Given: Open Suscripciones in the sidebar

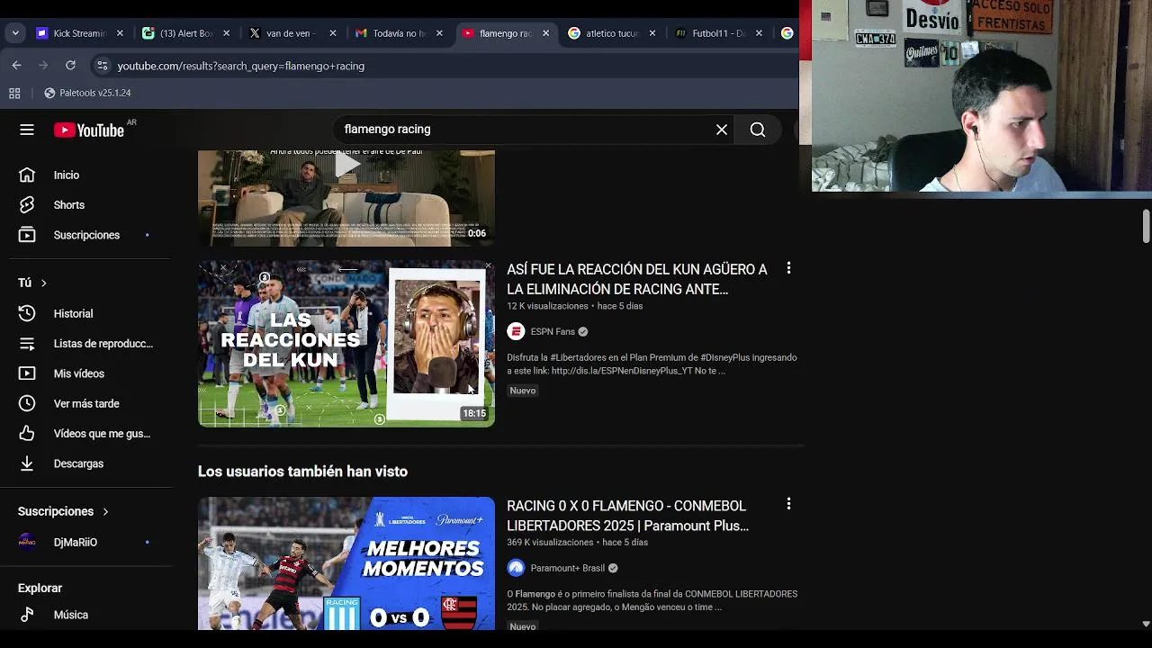Looking at the screenshot, I should pyautogui.click(x=87, y=235).
